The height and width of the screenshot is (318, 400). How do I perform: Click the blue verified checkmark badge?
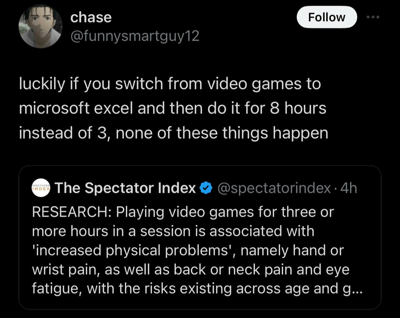pos(206,188)
